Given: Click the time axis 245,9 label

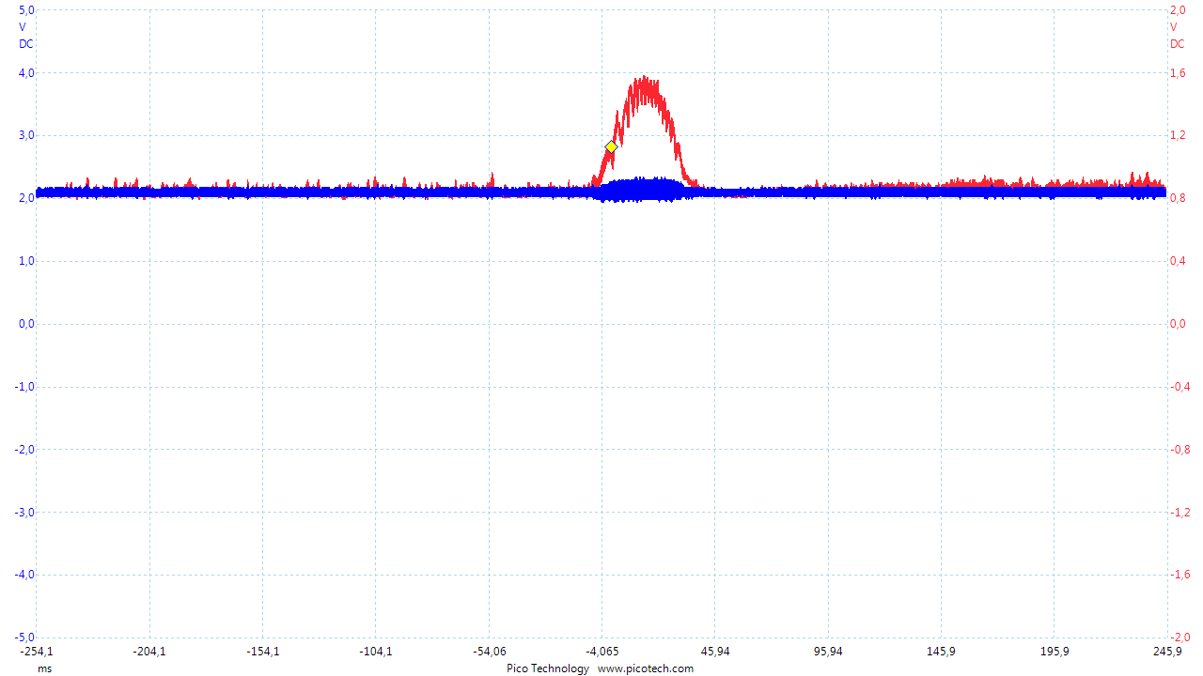Looking at the screenshot, I should [1166, 651].
